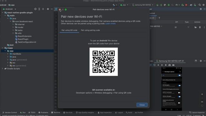Click Select Opened File target icon in Project panel
Image resolution: width=206 pixels, height=116 pixels.
[x=35, y=9]
